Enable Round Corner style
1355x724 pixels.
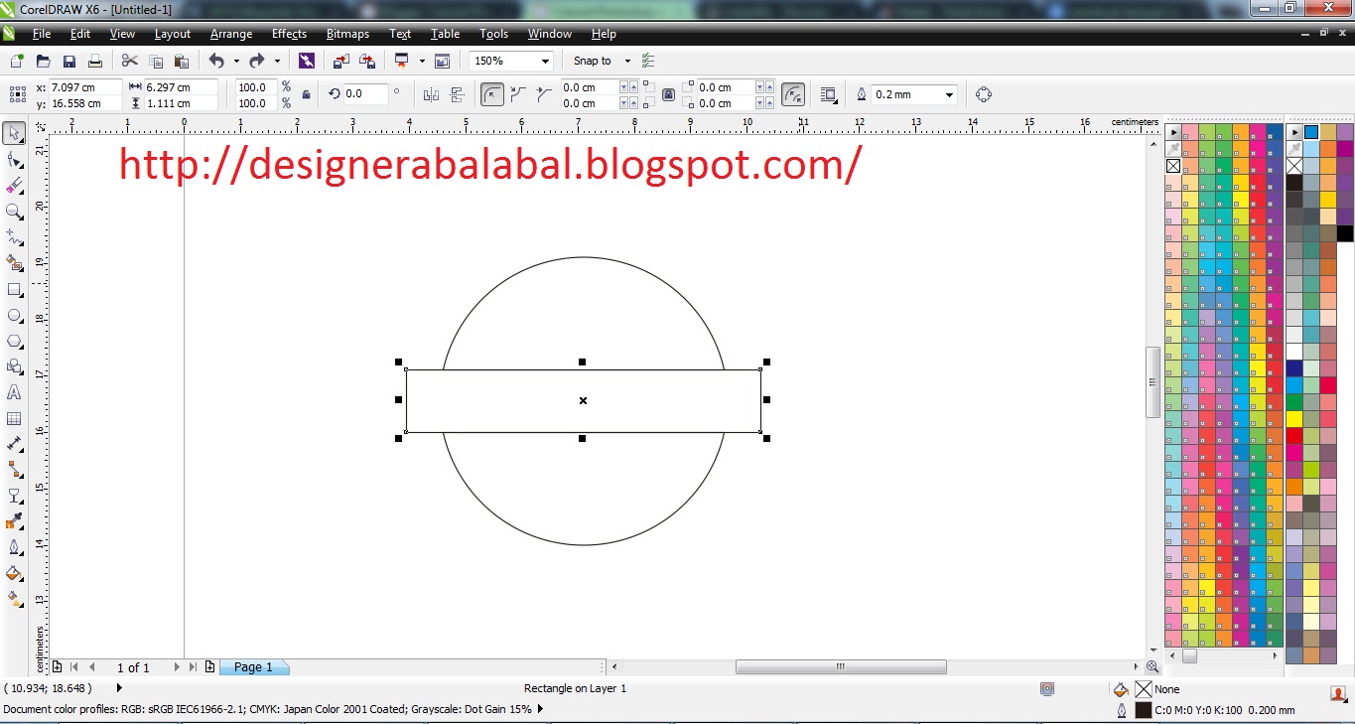[x=492, y=94]
